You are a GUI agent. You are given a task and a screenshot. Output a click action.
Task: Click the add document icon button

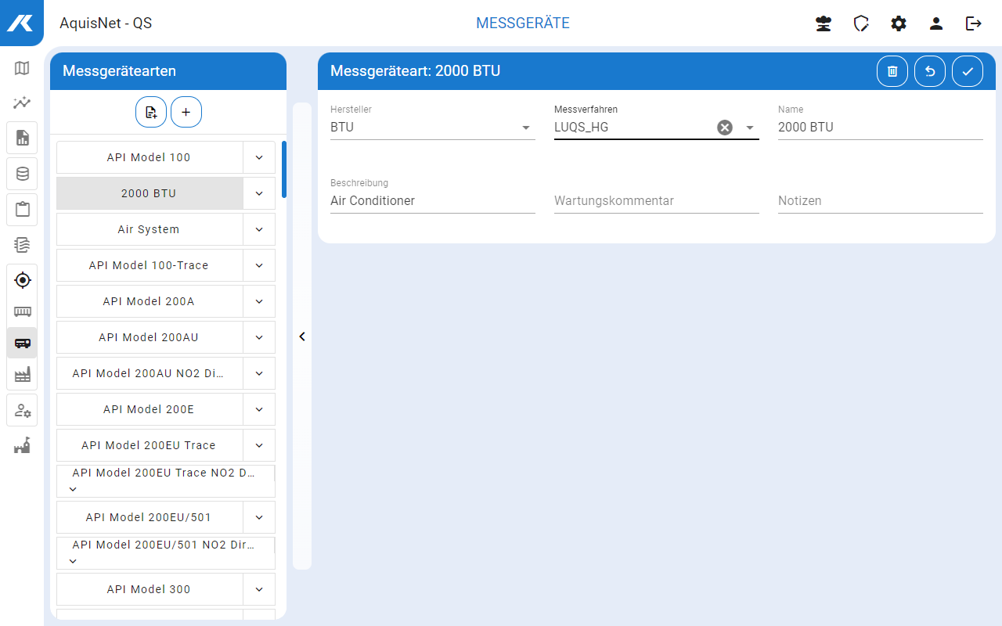point(151,112)
